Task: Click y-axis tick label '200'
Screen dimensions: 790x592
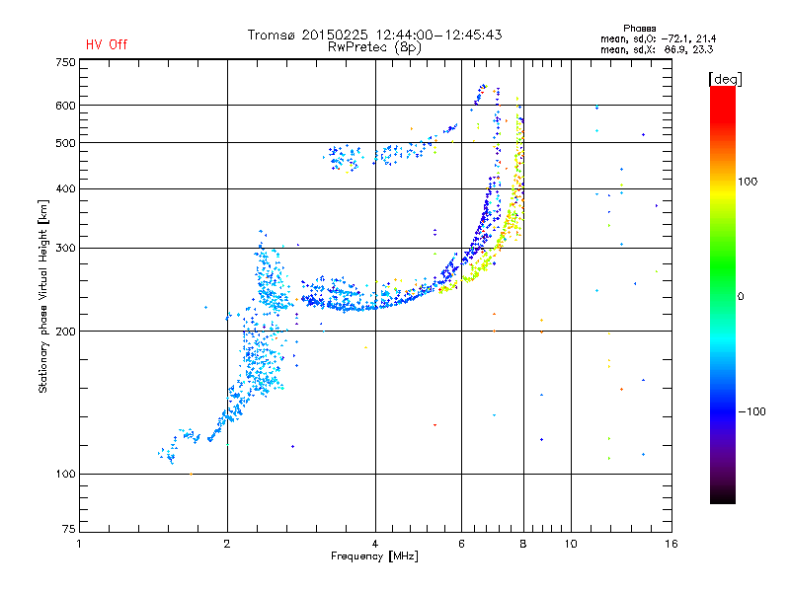Action: click(x=65, y=332)
